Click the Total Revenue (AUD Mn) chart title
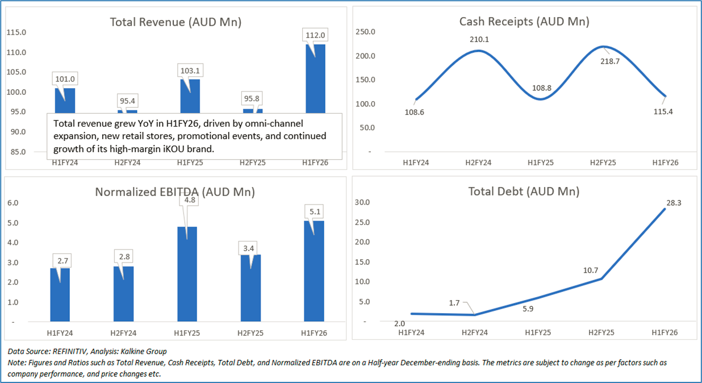The image size is (702, 383). (x=175, y=22)
